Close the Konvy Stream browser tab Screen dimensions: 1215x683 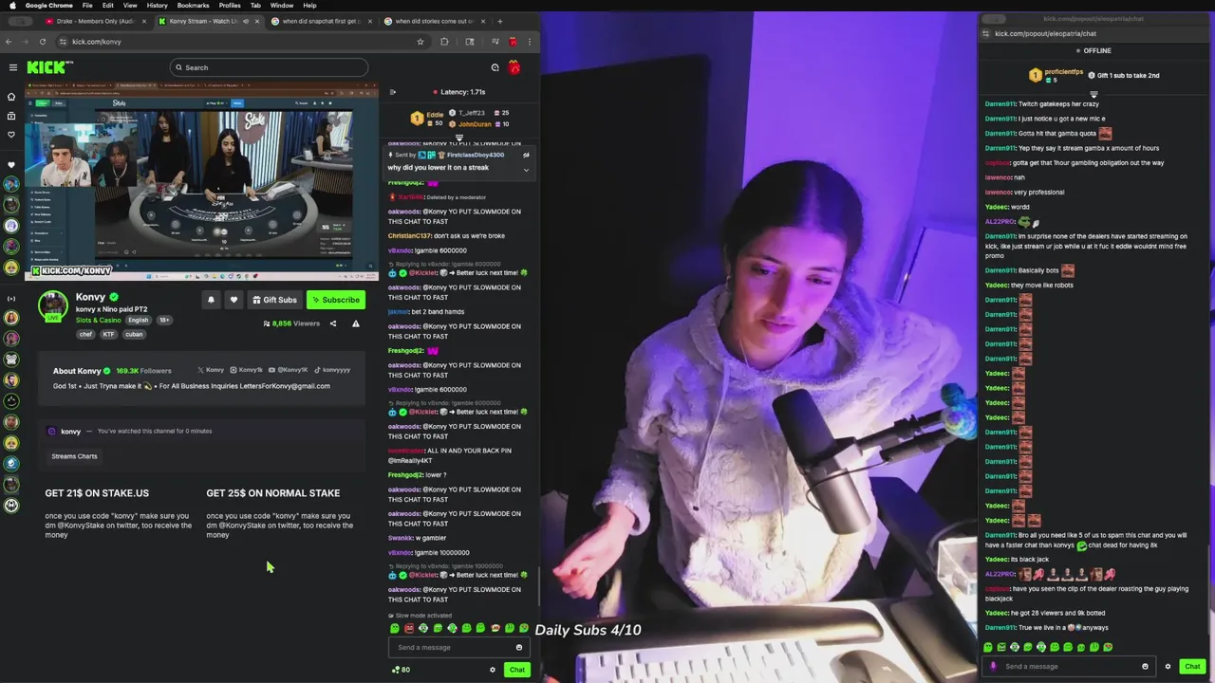pyautogui.click(x=257, y=21)
